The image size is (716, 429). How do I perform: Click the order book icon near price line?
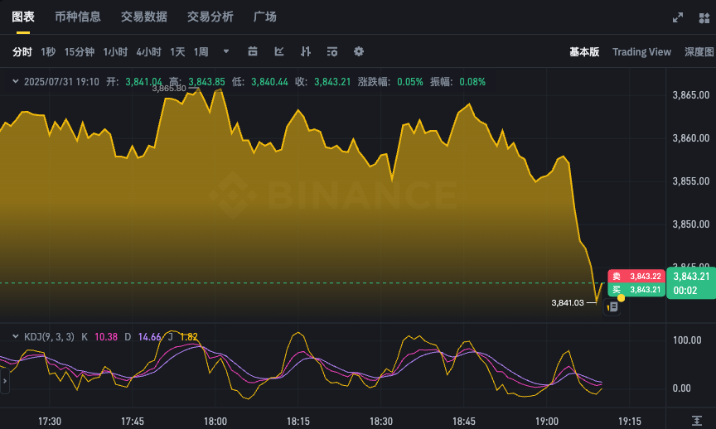(x=613, y=306)
